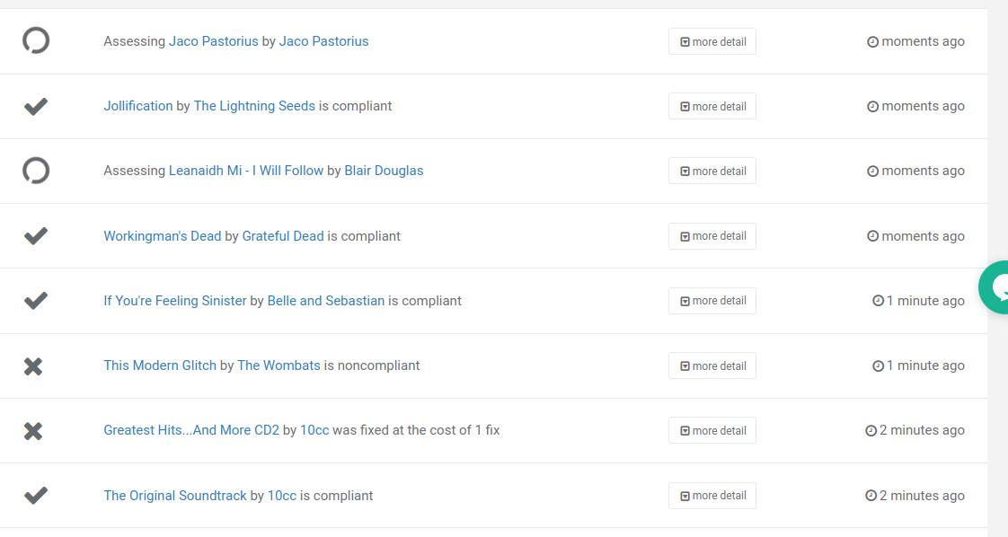This screenshot has width=1008, height=537.
Task: Click the X icon beside Greatest Hits...And More CD2
Action: [x=33, y=431]
